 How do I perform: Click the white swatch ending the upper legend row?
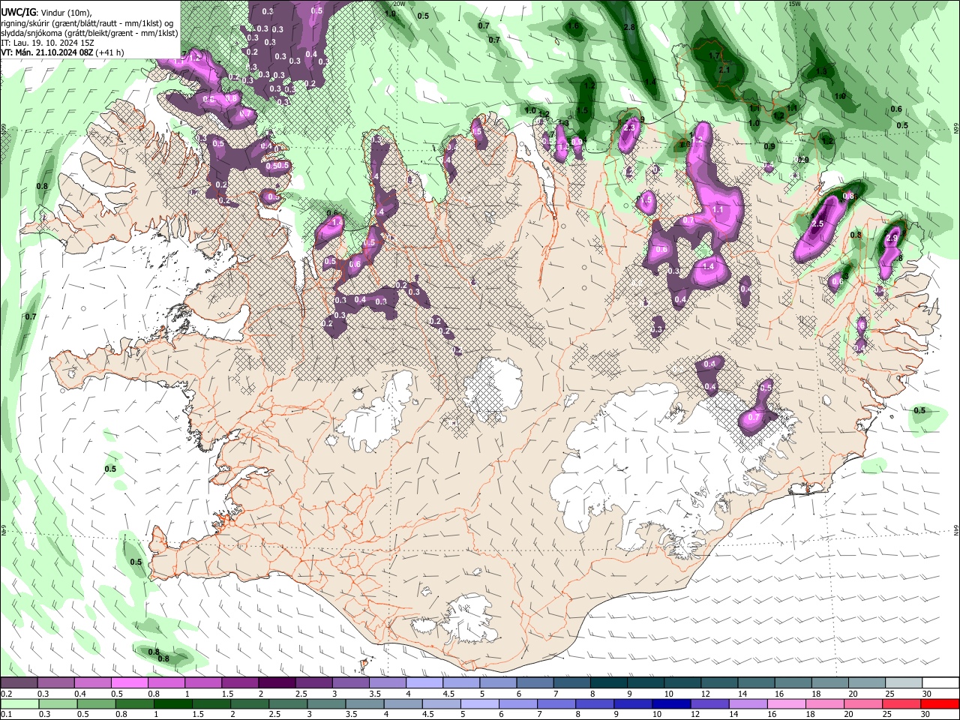click(x=941, y=683)
